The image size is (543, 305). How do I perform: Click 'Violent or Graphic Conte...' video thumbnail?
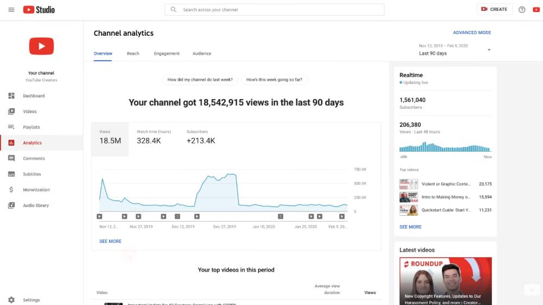[408, 184]
